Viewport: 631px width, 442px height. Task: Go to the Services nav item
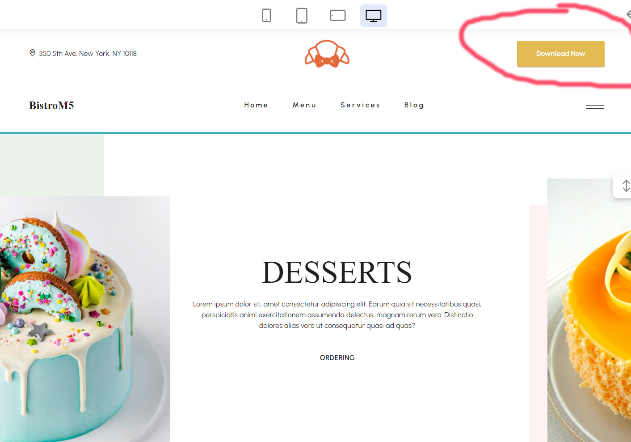(x=360, y=105)
